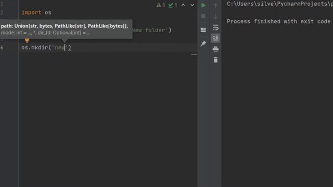Click the Restore Layout icon in run panel

coord(203,30)
